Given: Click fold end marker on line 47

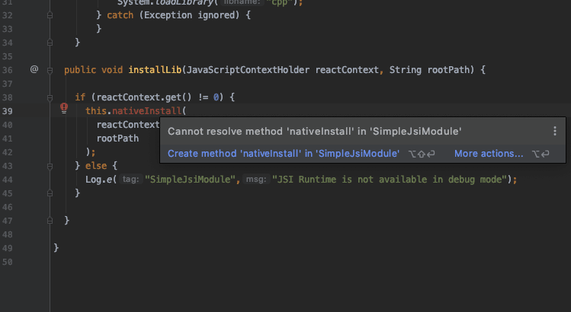Looking at the screenshot, I should [50, 221].
